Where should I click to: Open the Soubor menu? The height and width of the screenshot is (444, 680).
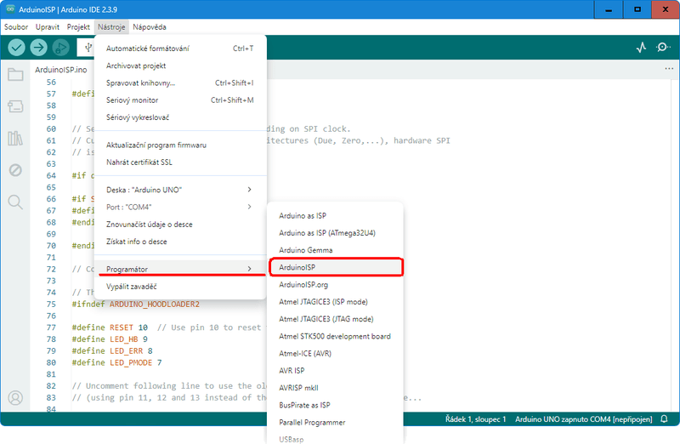(16, 27)
